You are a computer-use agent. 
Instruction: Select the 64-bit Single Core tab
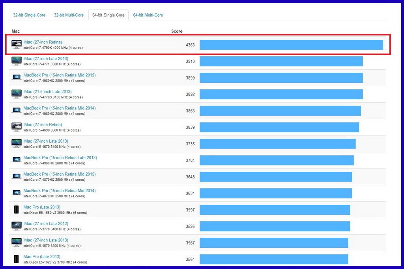click(x=108, y=15)
